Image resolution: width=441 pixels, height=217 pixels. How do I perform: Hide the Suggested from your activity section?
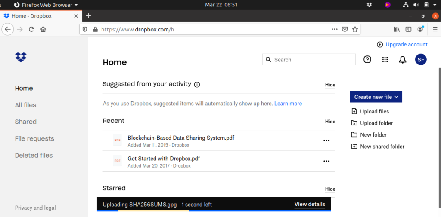pyautogui.click(x=330, y=85)
